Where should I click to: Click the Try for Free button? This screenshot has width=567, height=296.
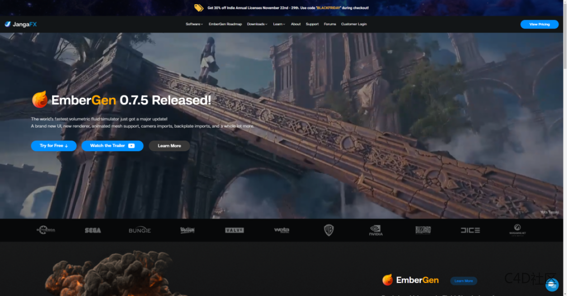(x=54, y=146)
